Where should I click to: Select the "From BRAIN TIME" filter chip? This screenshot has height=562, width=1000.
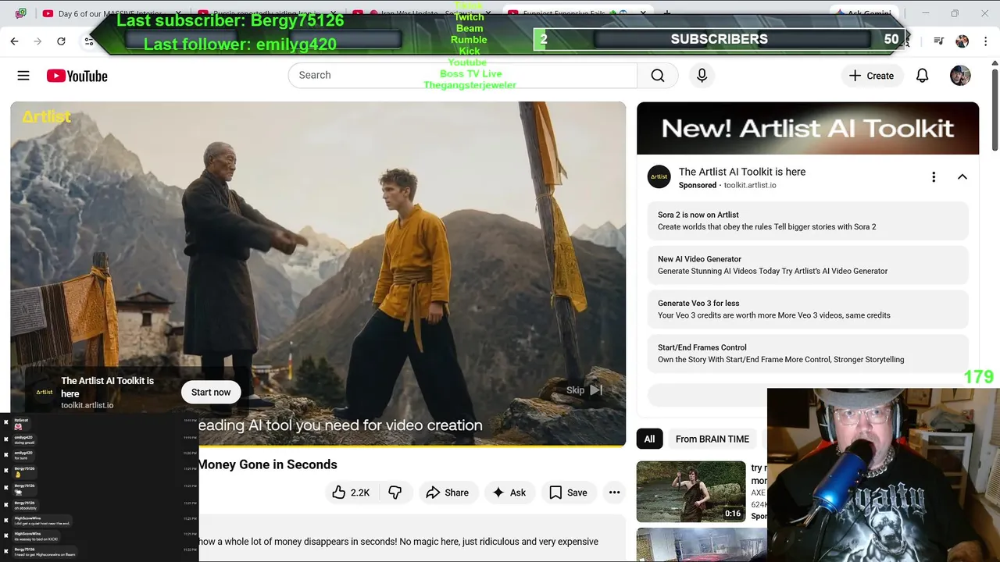click(x=712, y=439)
